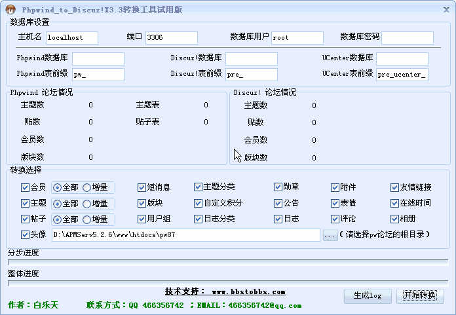Click the pw forum root path field
This screenshot has height=315, width=456.
click(x=186, y=235)
